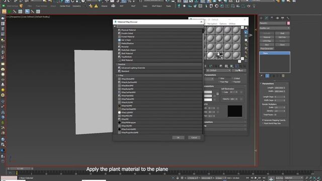This screenshot has width=322, height=181.
Task: Open the Utilities wrench tab
Action: (288, 18)
